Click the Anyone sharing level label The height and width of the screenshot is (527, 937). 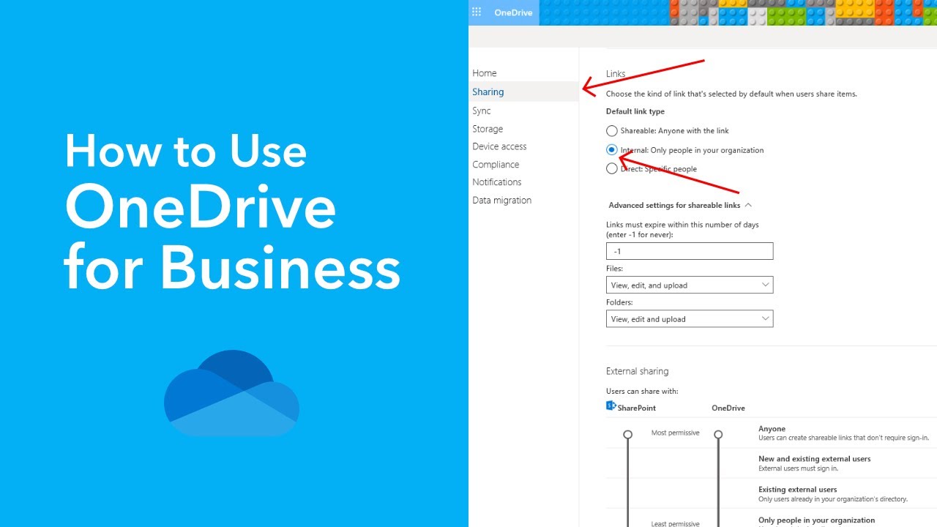point(772,429)
